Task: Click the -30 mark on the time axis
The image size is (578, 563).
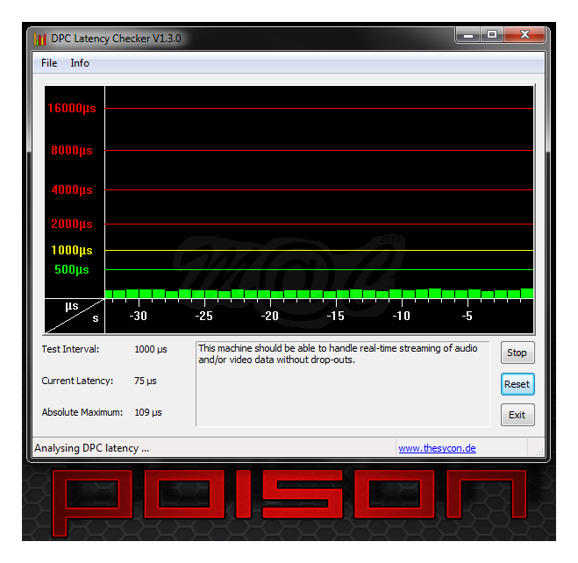Action: 138,317
